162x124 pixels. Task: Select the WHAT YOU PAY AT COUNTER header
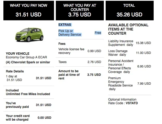tap(80, 10)
